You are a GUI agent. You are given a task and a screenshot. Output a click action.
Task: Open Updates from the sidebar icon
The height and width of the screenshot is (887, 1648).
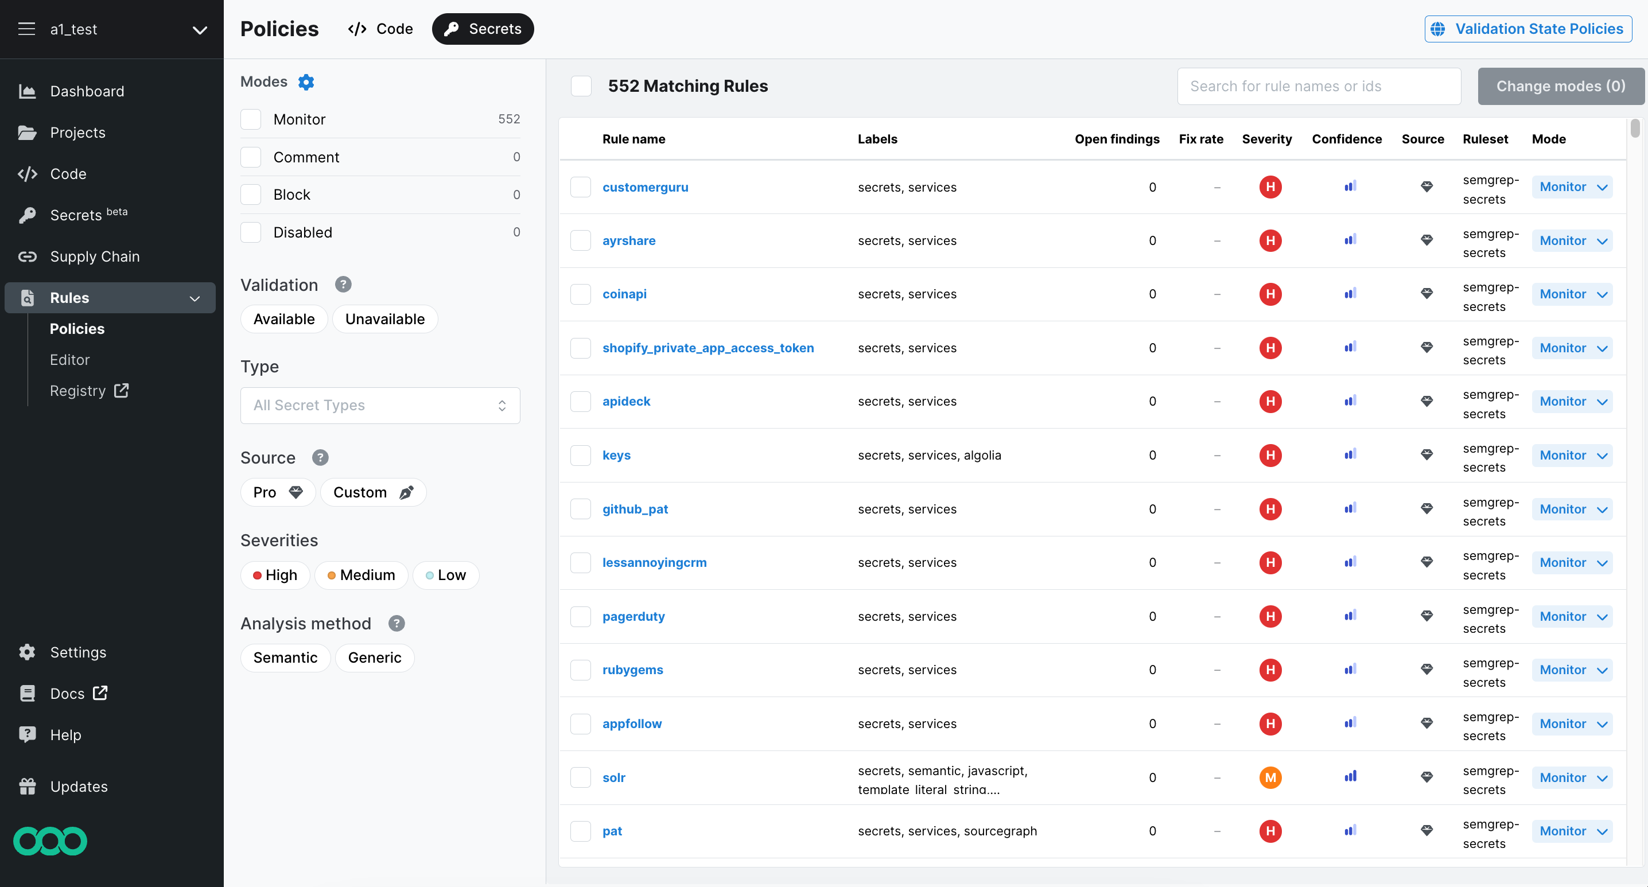point(28,786)
